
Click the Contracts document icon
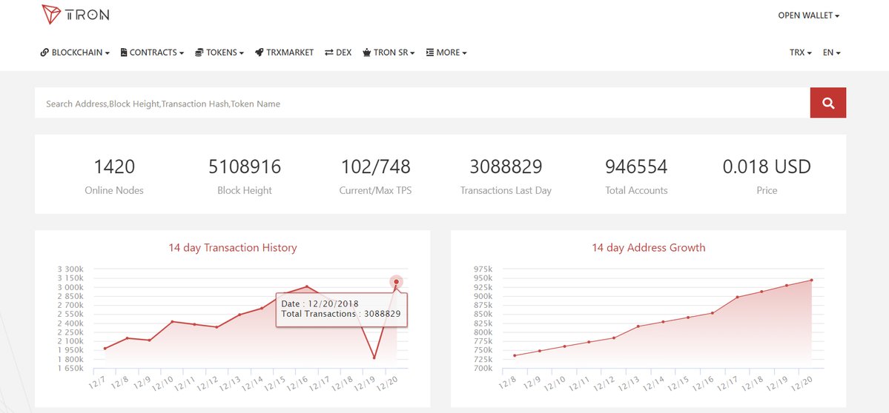pyautogui.click(x=124, y=53)
